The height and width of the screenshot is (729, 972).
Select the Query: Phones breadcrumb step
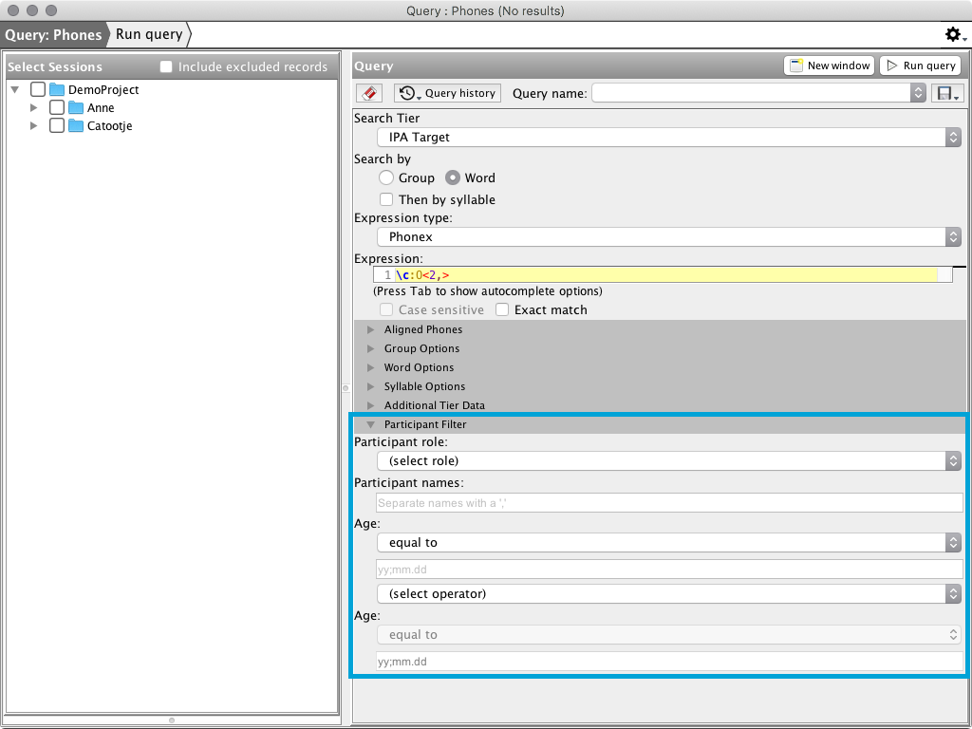pyautogui.click(x=53, y=35)
